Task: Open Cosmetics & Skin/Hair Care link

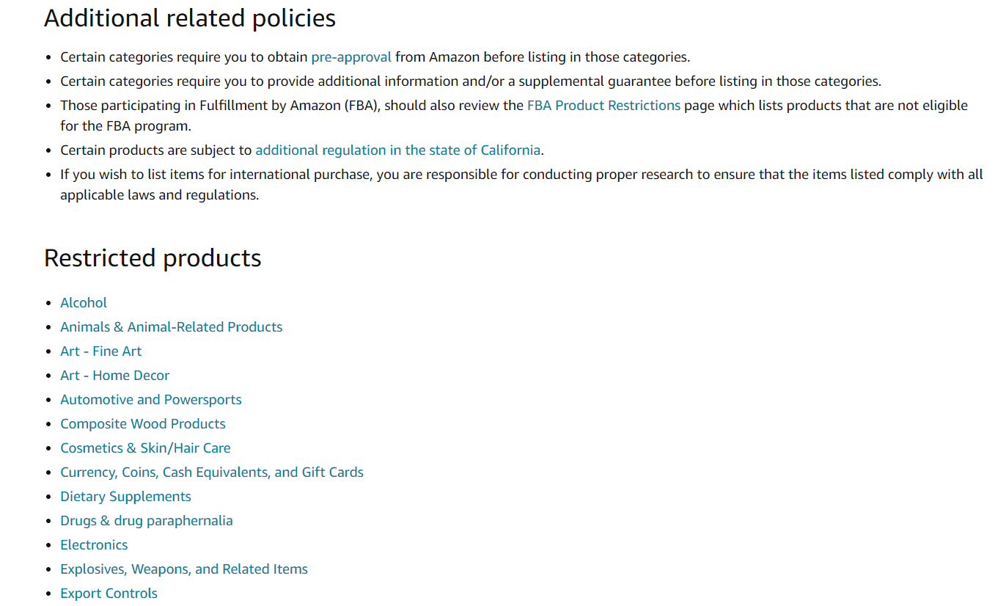Action: pyautogui.click(x=145, y=448)
